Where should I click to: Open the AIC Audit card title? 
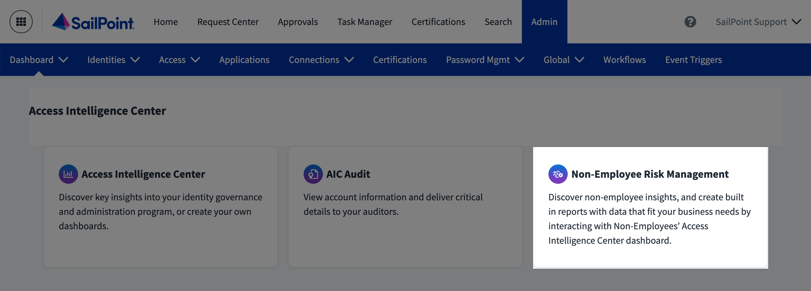click(x=348, y=174)
